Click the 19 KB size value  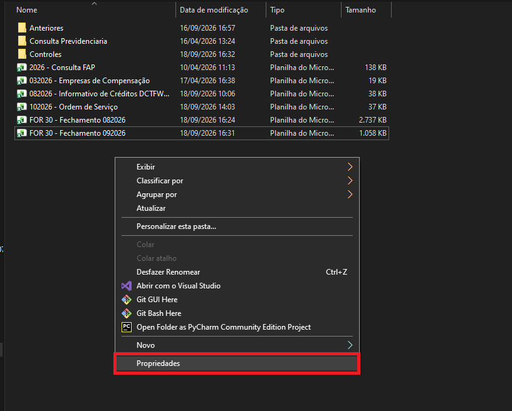click(377, 81)
